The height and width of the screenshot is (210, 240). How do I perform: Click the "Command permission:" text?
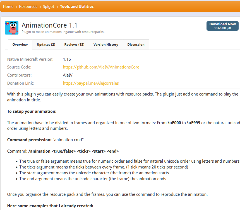tap(29, 140)
